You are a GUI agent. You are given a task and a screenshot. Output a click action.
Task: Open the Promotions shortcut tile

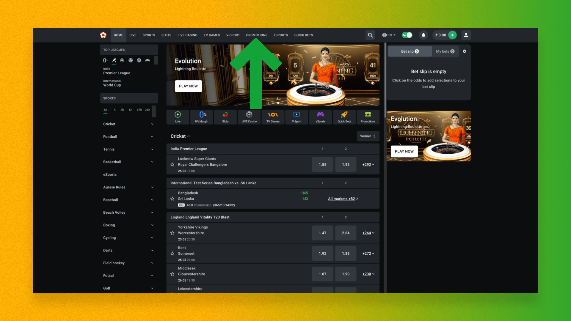coord(368,117)
